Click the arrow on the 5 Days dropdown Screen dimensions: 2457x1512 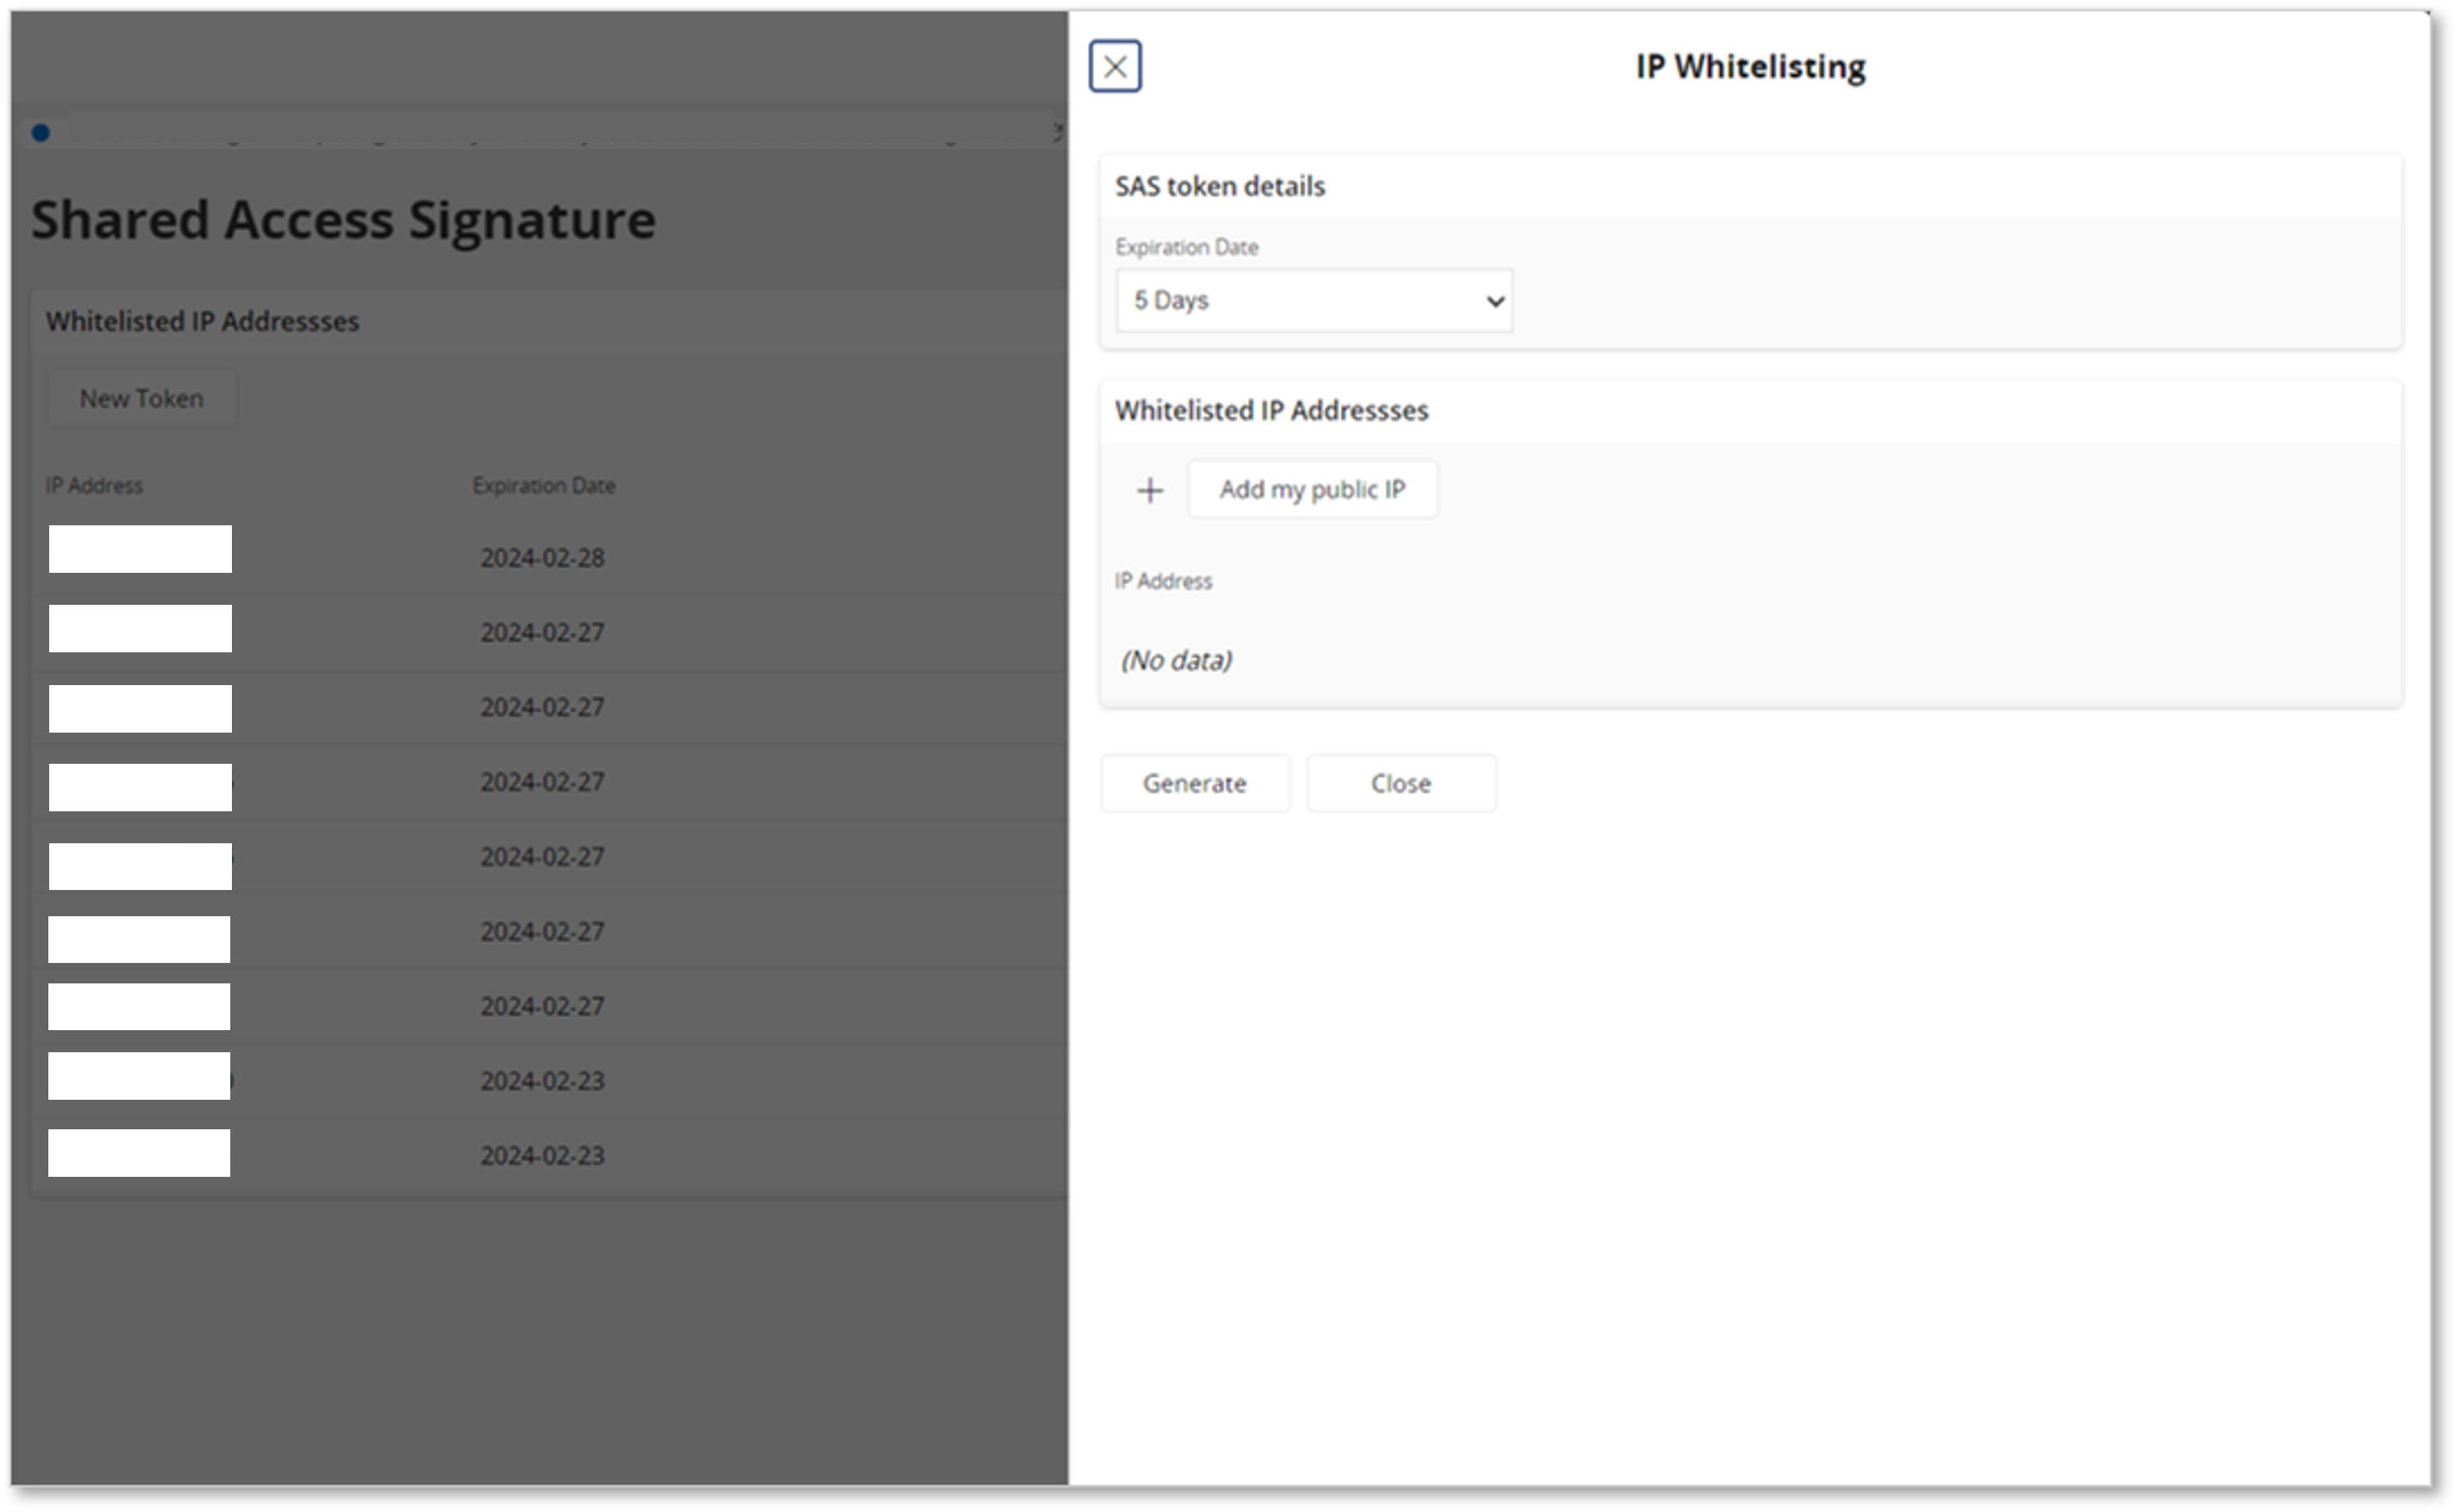[x=1495, y=301]
